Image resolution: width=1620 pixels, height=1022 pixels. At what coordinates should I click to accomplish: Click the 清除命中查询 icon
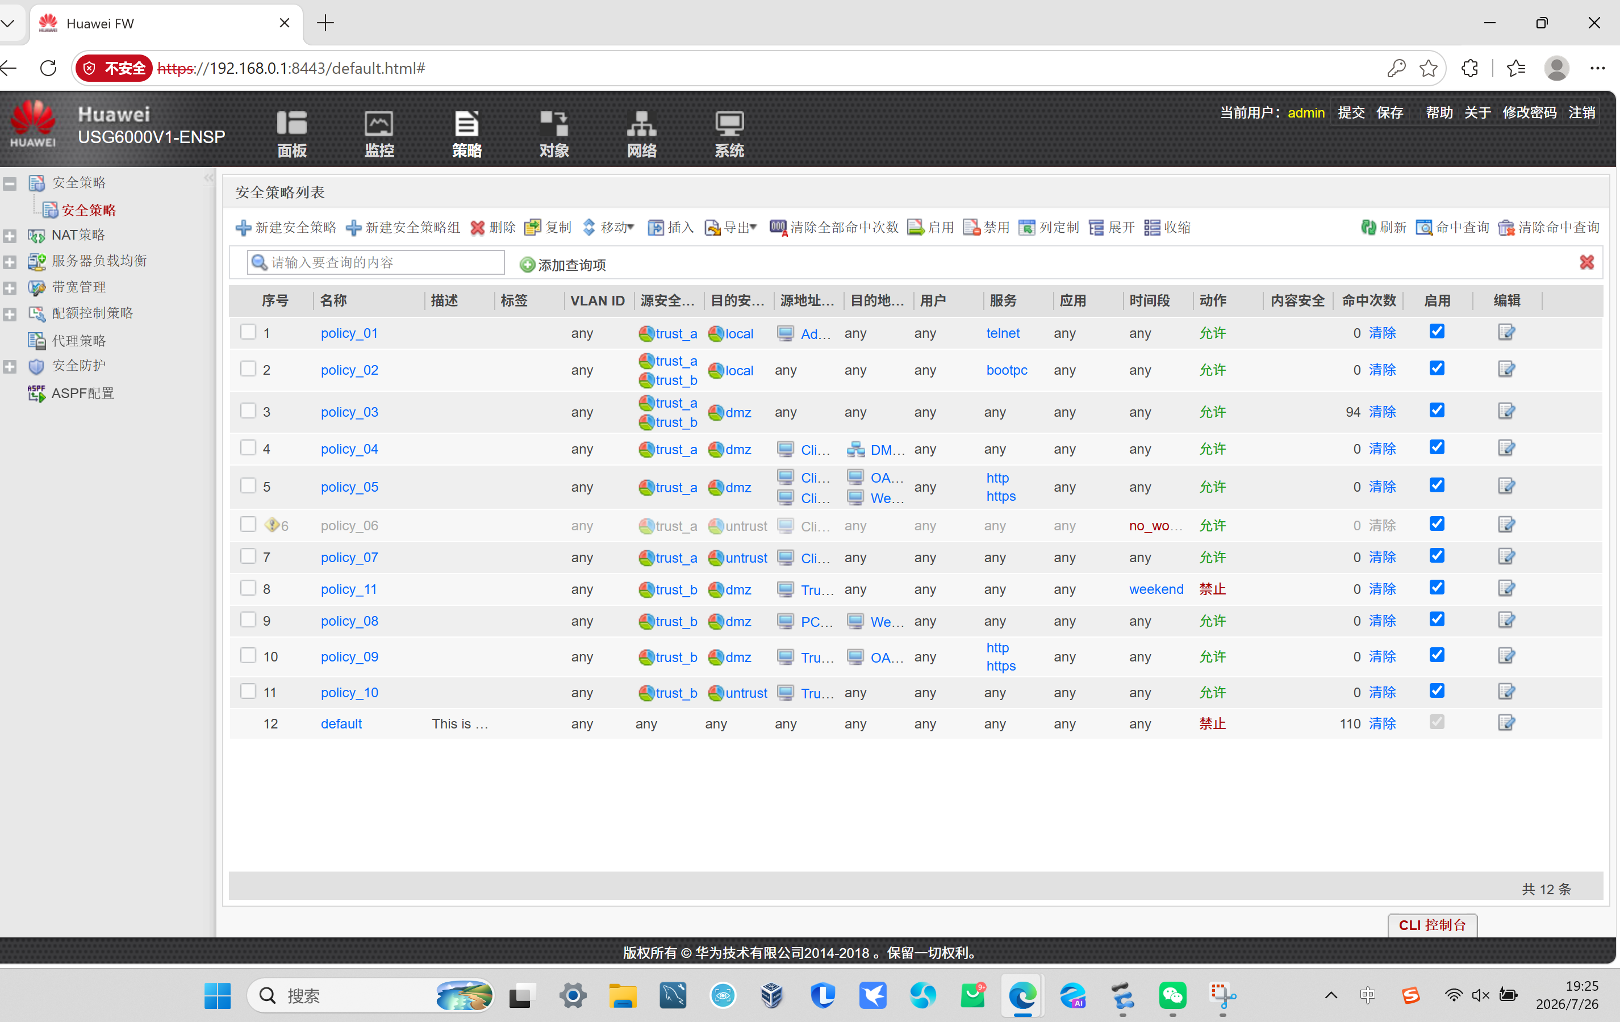pyautogui.click(x=1506, y=228)
